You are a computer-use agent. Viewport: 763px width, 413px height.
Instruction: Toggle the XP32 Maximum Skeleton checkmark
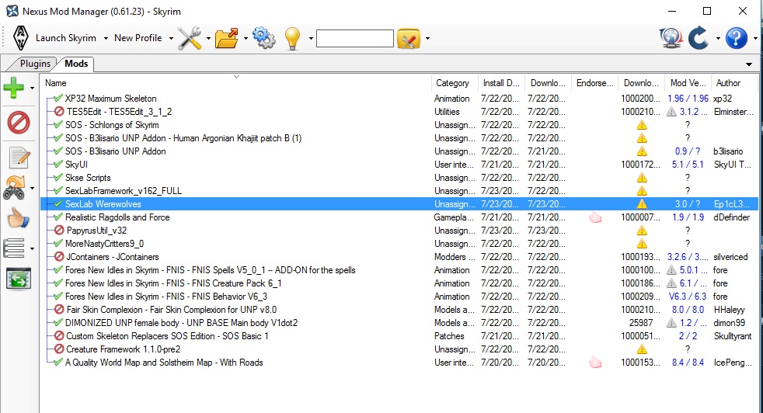coord(58,99)
